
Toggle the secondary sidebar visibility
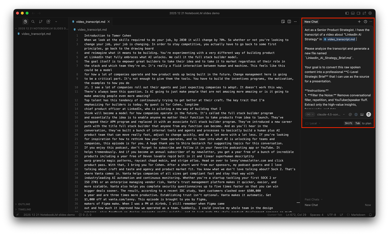pyautogui.click(x=358, y=13)
